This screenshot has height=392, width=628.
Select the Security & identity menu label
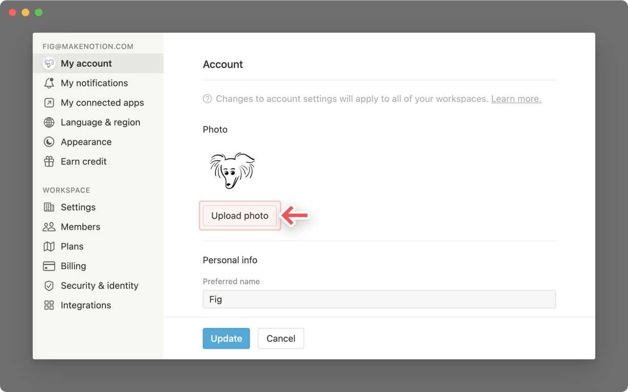tap(99, 286)
